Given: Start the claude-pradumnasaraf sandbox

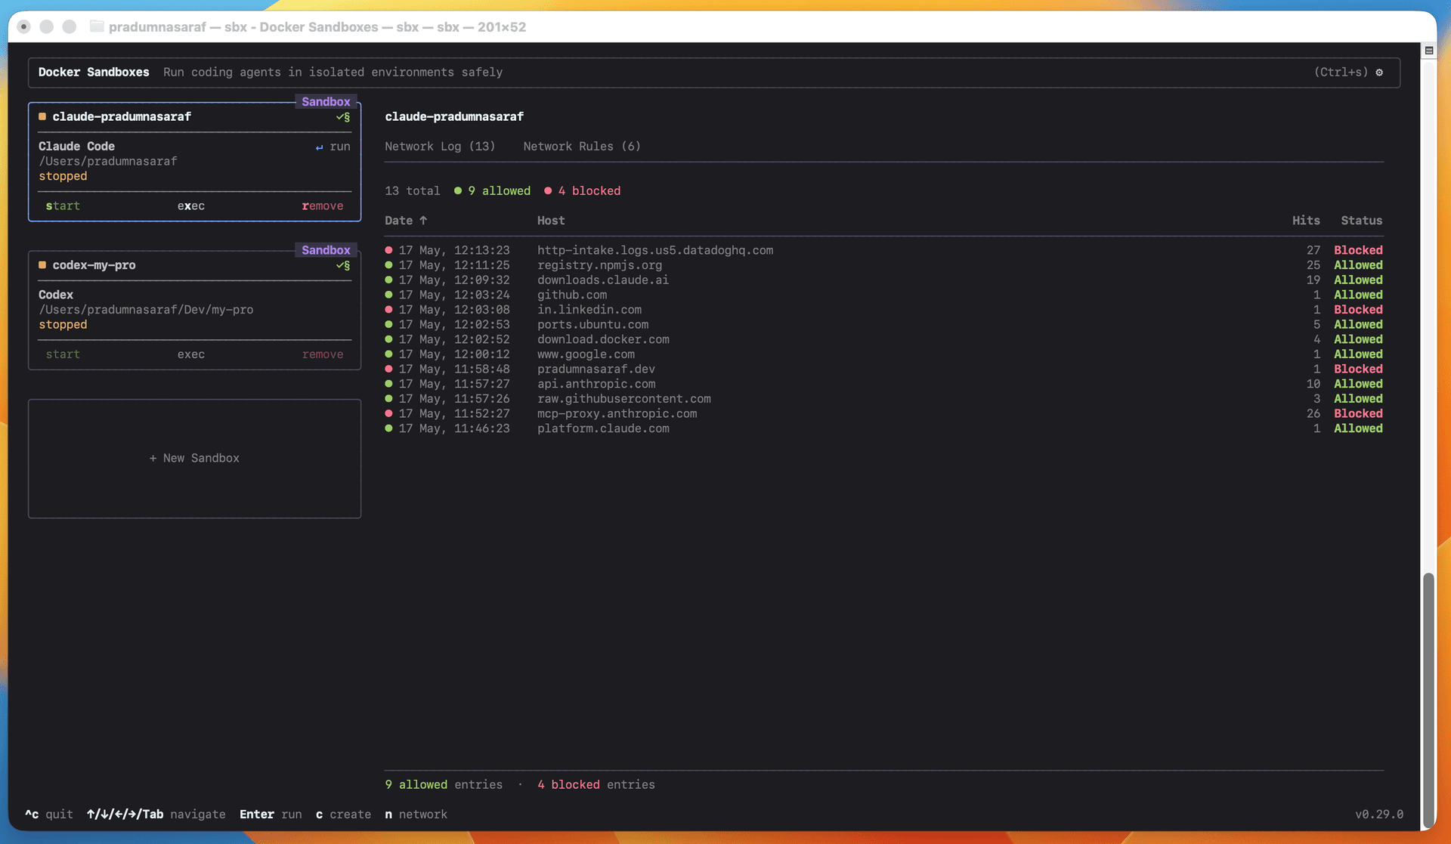Looking at the screenshot, I should point(63,206).
